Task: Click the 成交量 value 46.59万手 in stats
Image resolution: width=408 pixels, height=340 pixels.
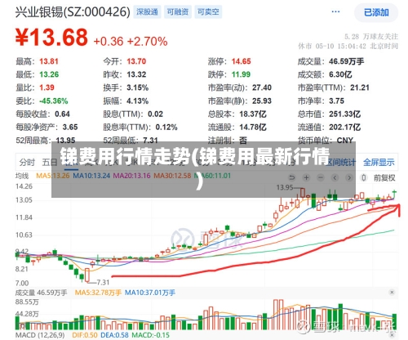Action: [346, 61]
